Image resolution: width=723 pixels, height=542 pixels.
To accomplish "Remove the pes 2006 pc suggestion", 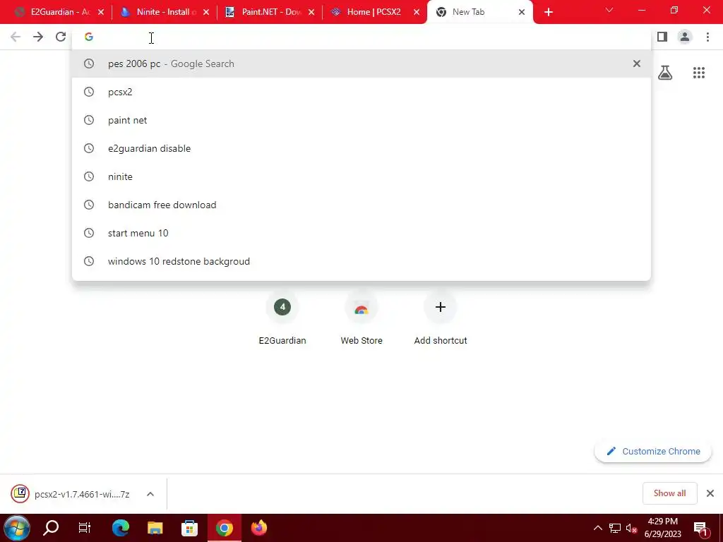I will [x=637, y=64].
